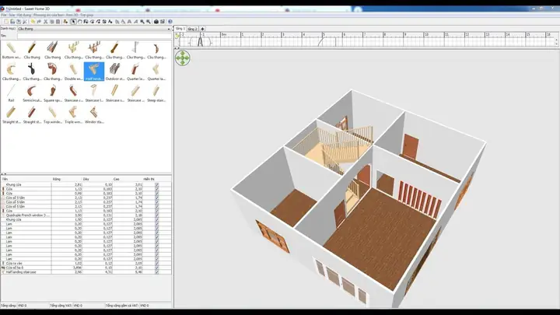The height and width of the screenshot is (315, 560).
Task: Switch to the tầng 2 level tab
Action: [x=192, y=29]
